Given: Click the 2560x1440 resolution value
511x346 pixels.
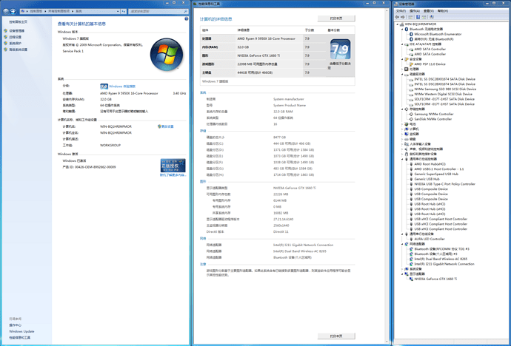Looking at the screenshot, I should pos(281,225).
